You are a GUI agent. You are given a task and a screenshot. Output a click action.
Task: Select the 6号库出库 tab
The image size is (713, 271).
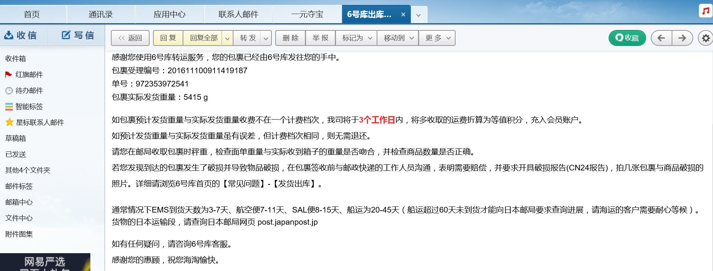[x=369, y=14]
